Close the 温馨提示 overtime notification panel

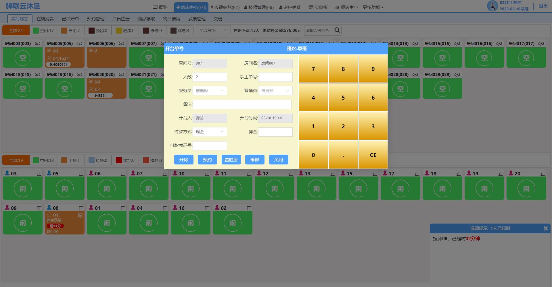tap(545, 228)
